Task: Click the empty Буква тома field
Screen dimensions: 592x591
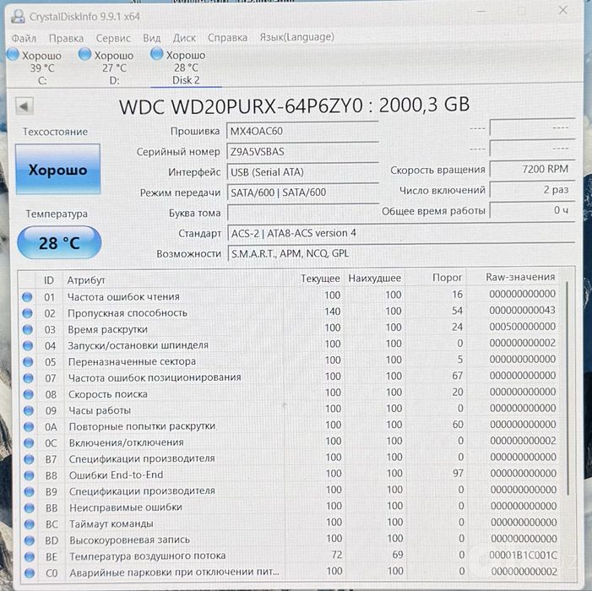Action: [x=302, y=213]
